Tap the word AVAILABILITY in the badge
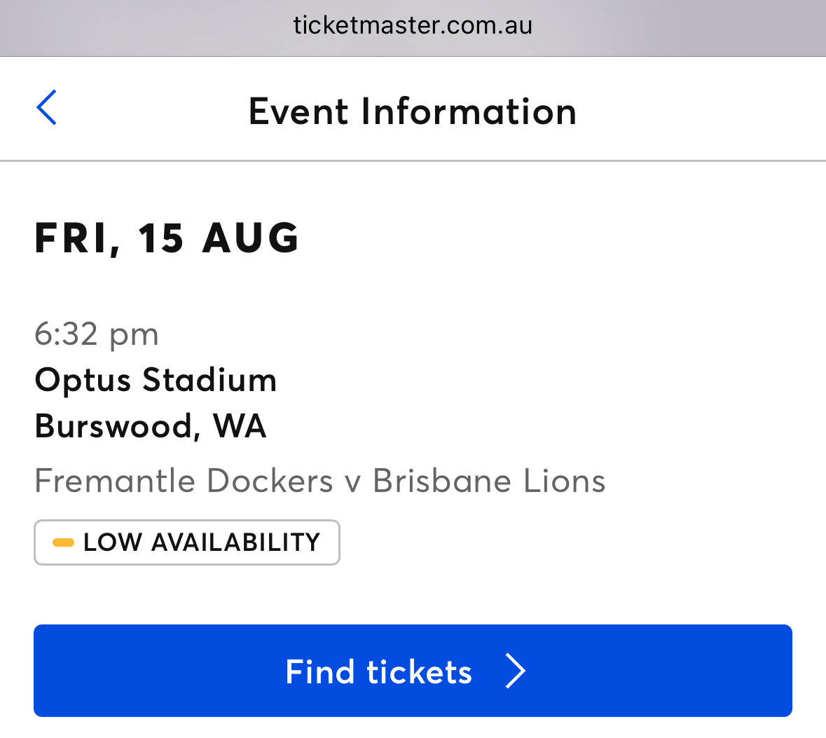Screen dimensions: 826x738 (x=235, y=542)
